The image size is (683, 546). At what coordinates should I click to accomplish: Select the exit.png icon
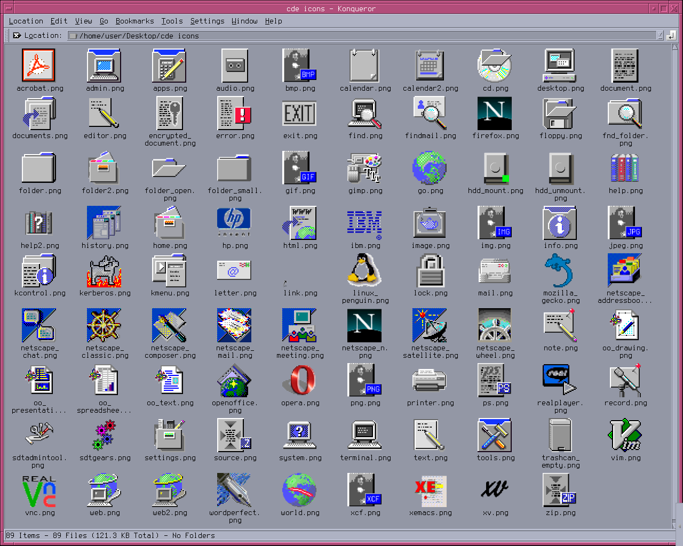(299, 113)
